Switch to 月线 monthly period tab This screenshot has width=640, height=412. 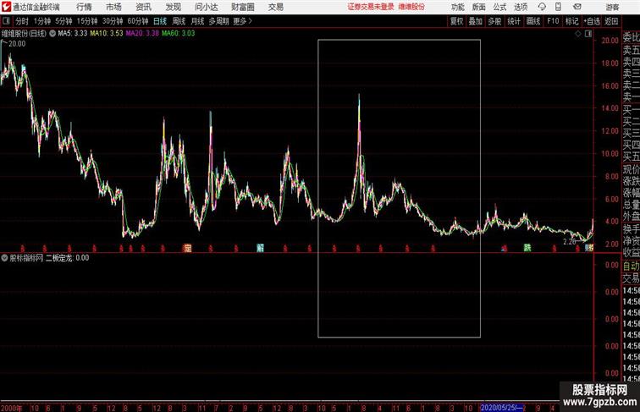click(197, 21)
